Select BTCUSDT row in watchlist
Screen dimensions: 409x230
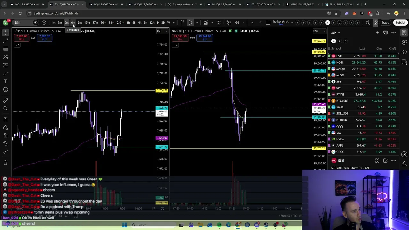pyautogui.click(x=364, y=101)
